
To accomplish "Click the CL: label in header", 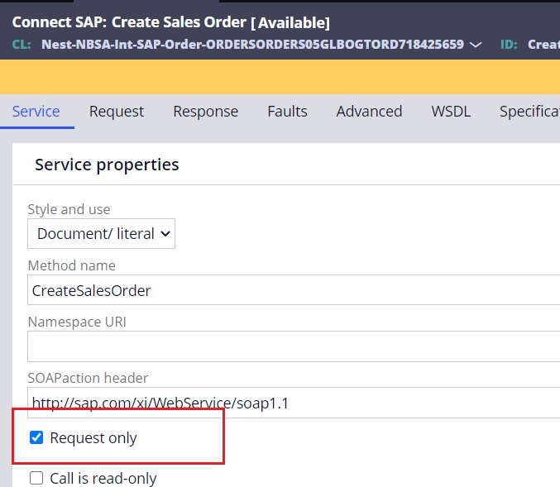I will (x=22, y=45).
